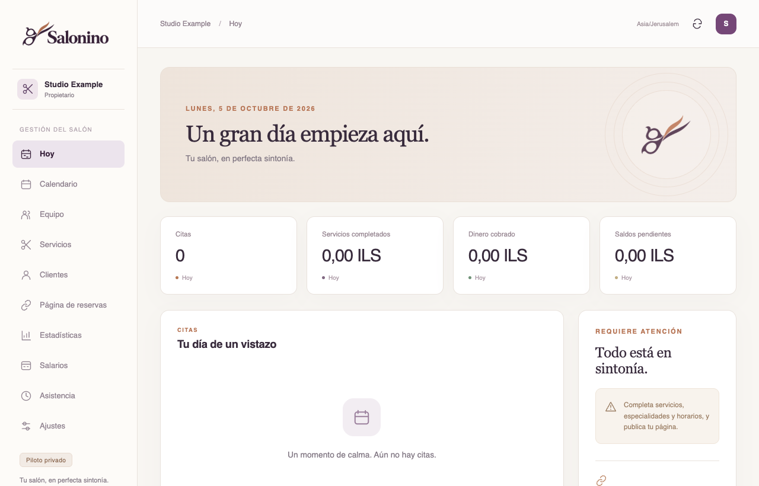Click the sidebar footer text 'Tu salón, en perfecta sintonía.'
759x486 pixels.
(64, 480)
